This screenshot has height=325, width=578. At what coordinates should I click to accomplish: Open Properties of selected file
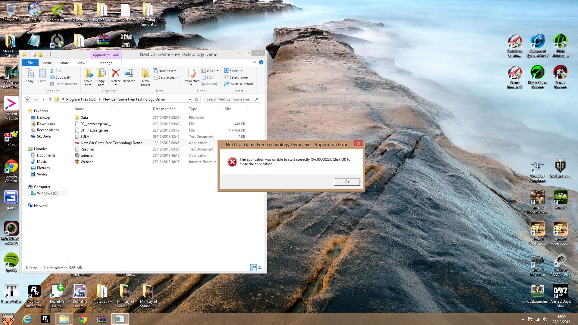coord(191,77)
